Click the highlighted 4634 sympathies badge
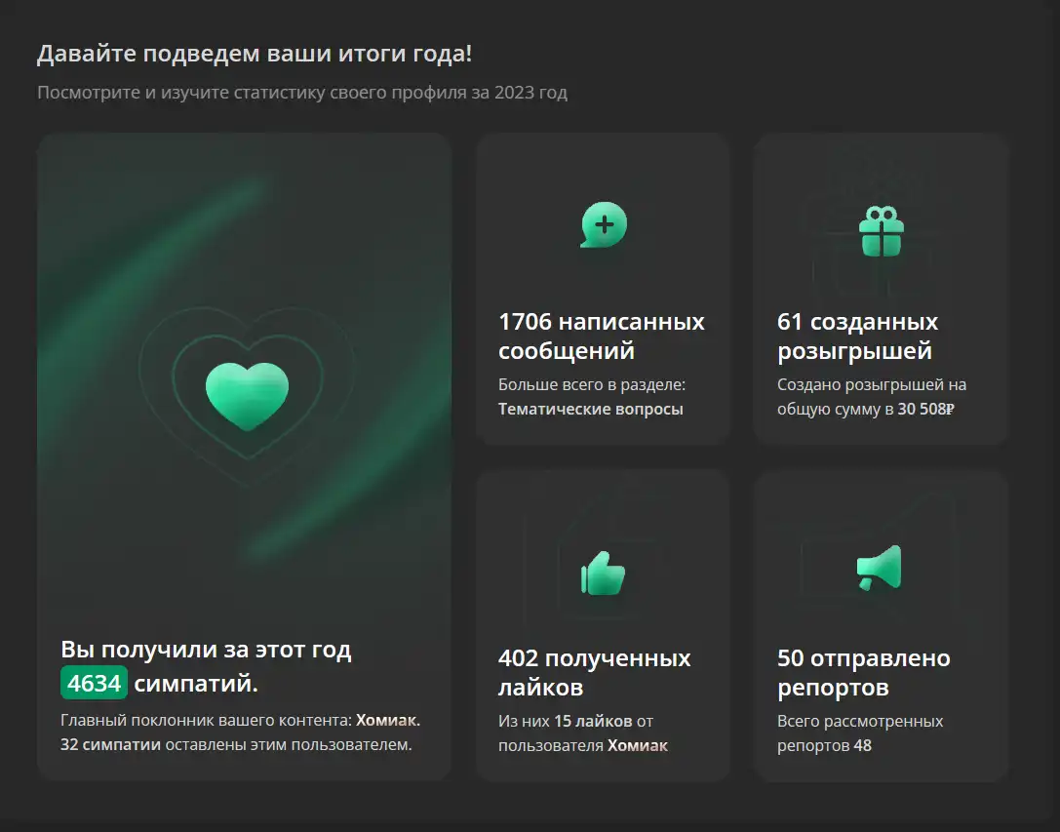Screen dimensions: 1060x832 (x=94, y=683)
